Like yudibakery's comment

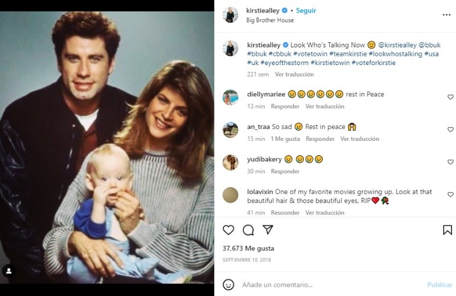tap(450, 163)
